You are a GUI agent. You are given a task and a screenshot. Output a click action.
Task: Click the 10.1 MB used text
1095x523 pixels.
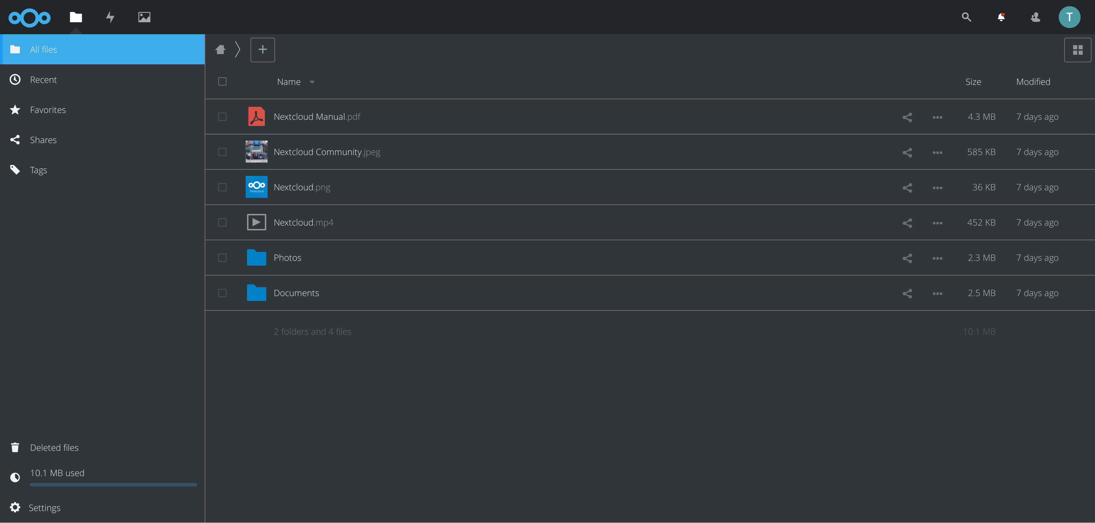[57, 473]
